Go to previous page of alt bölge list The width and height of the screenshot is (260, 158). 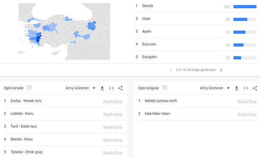pos(170,70)
